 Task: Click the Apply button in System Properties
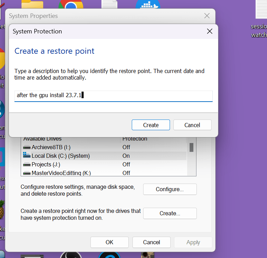point(193,242)
